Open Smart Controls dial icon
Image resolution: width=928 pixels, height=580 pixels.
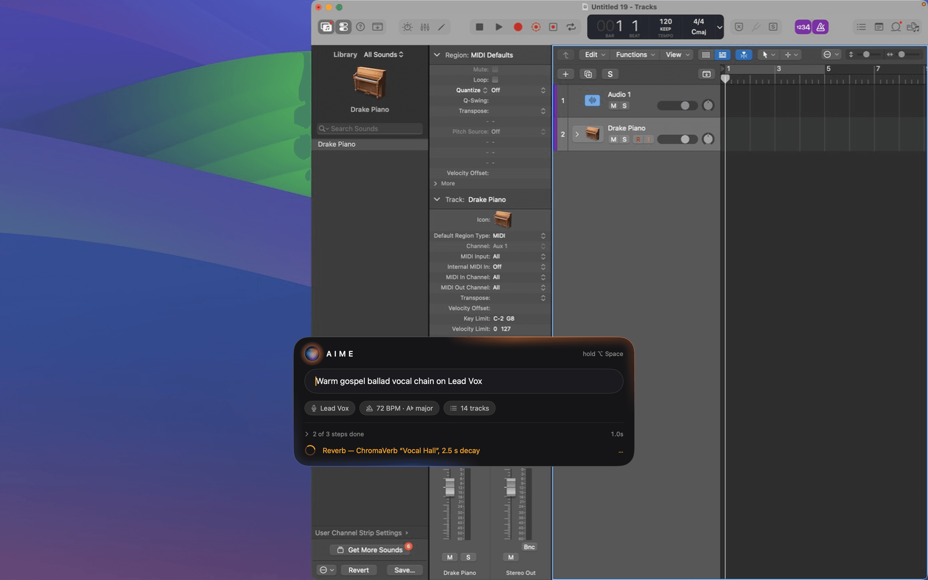[x=407, y=27]
